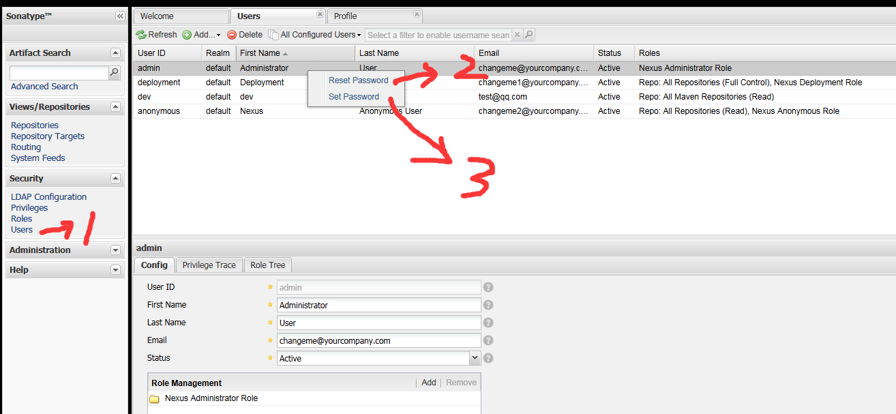Open Roles in Security section
Viewport: 896px width, 414px height.
22,219
